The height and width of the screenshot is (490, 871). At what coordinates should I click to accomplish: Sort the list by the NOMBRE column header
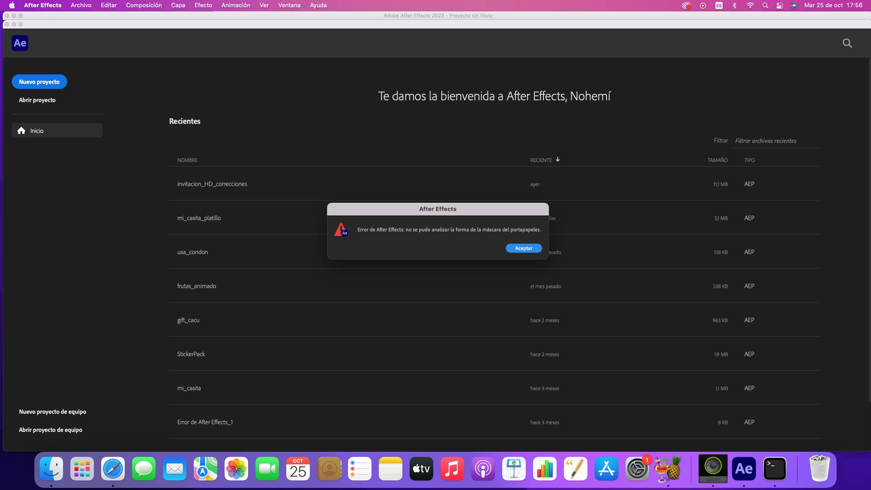[x=187, y=160]
